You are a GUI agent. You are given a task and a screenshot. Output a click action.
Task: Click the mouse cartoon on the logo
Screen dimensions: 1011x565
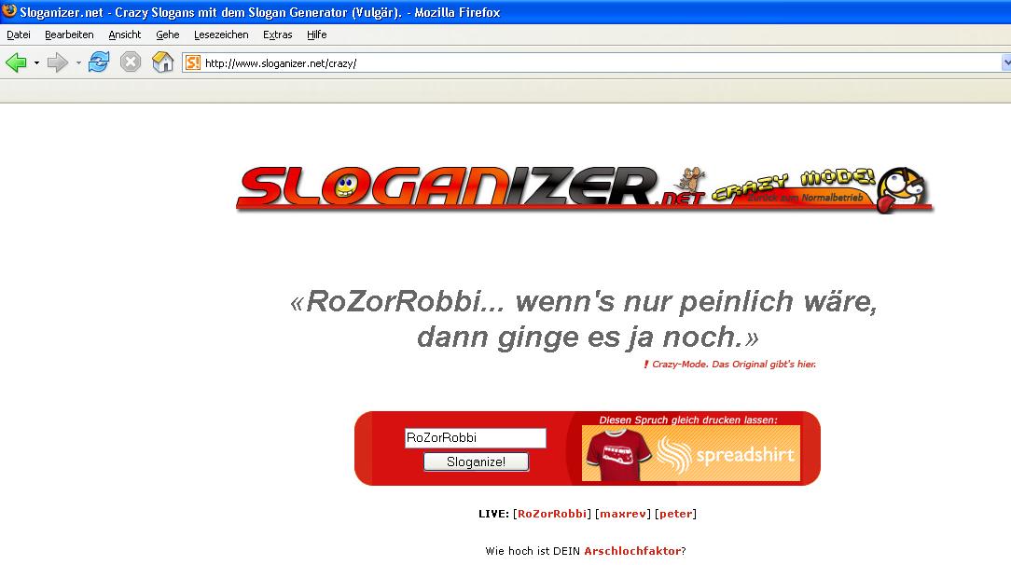point(690,180)
